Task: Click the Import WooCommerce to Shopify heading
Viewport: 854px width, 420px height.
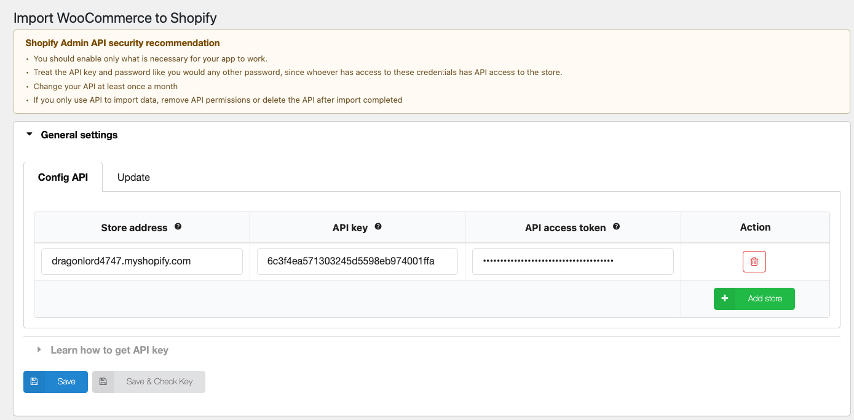Action: coord(115,18)
